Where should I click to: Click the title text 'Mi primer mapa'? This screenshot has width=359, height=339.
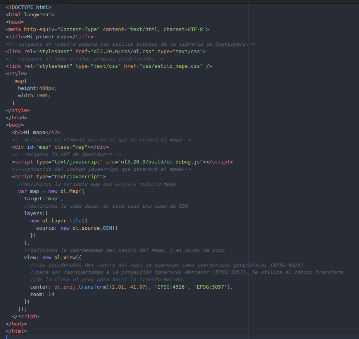pos(48,36)
